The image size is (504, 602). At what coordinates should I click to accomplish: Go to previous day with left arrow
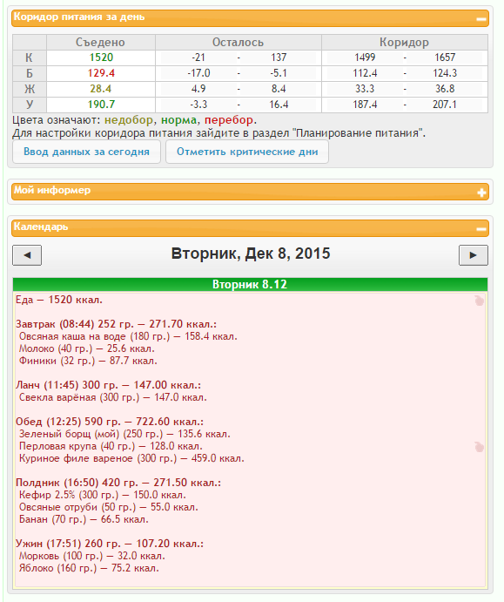pos(27,255)
